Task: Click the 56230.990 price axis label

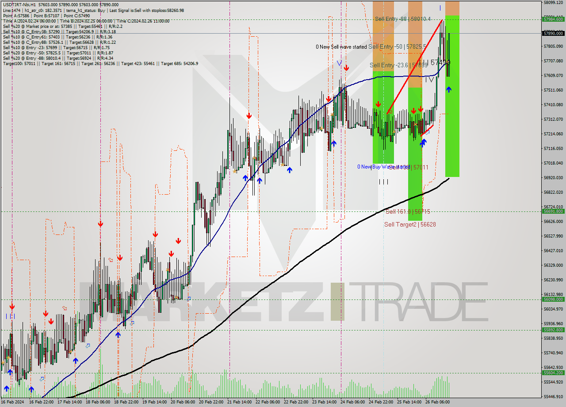Action: 553,280
